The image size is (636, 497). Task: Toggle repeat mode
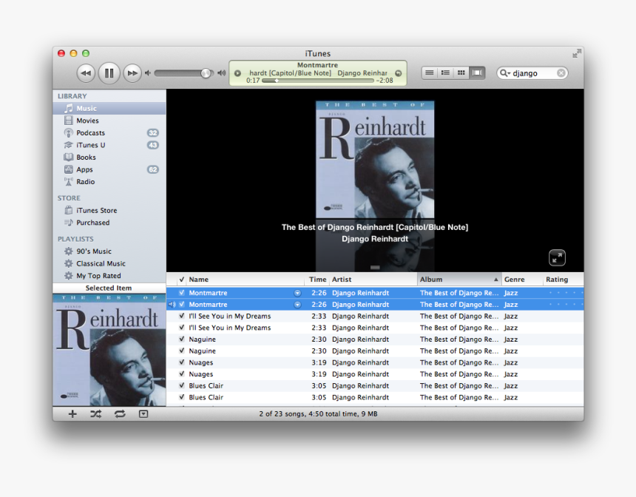[x=120, y=414]
